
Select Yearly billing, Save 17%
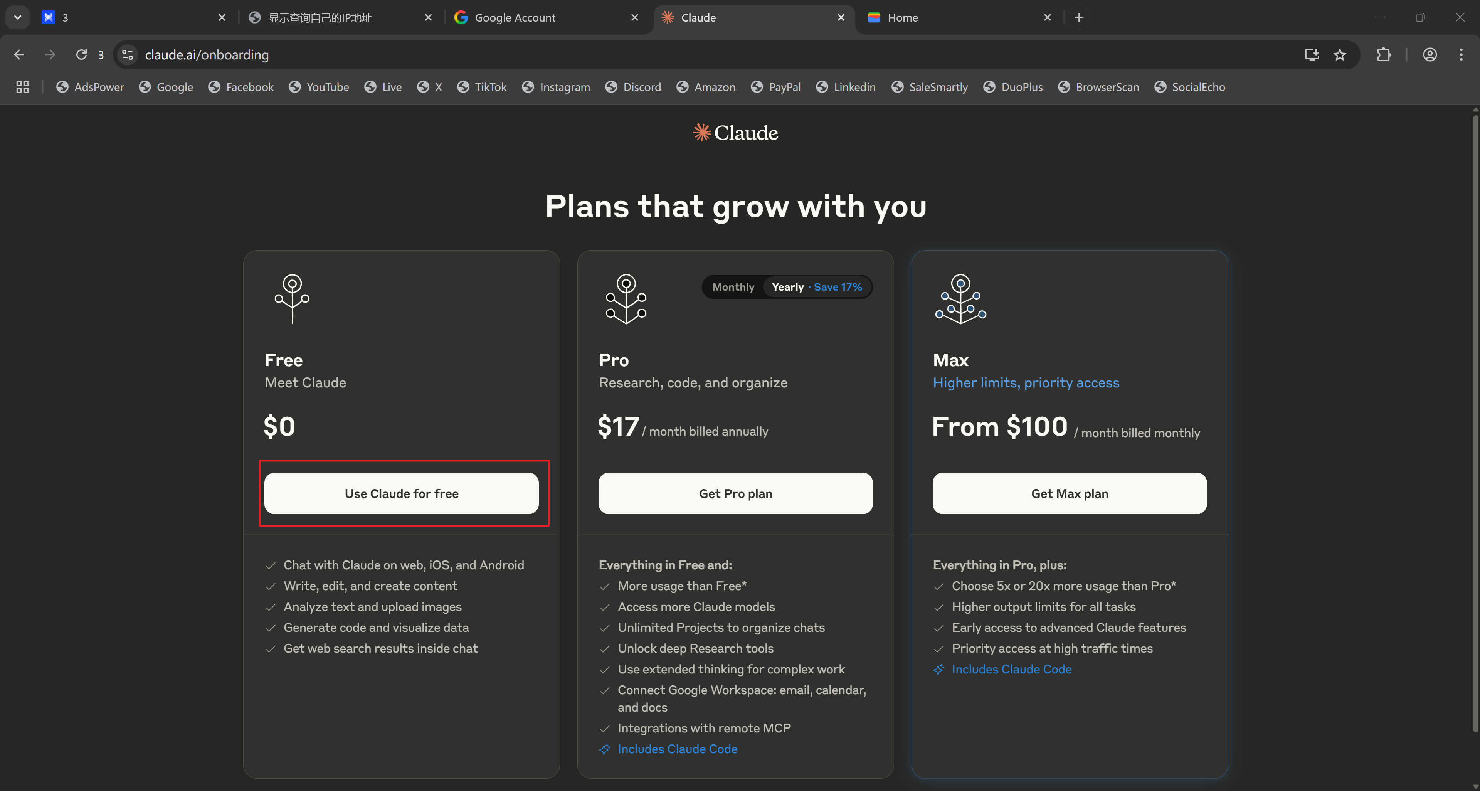[x=816, y=287]
